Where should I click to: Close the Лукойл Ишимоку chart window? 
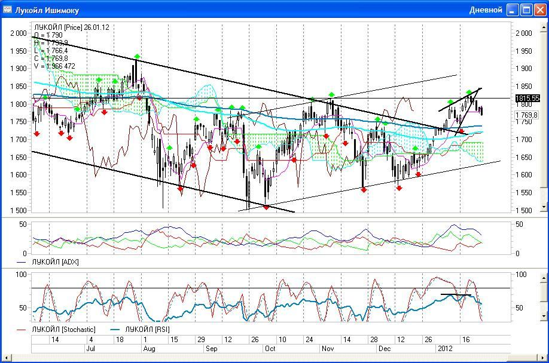[x=539, y=10]
